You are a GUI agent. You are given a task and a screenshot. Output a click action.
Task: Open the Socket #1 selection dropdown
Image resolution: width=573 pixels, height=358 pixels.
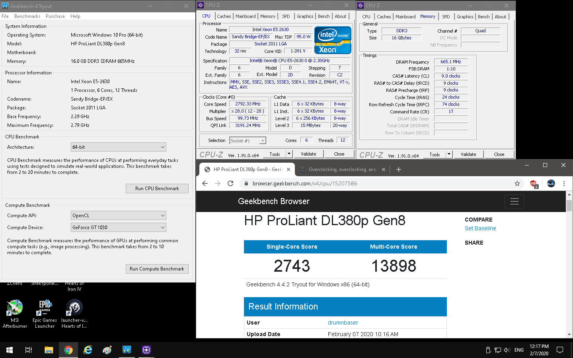(248, 140)
